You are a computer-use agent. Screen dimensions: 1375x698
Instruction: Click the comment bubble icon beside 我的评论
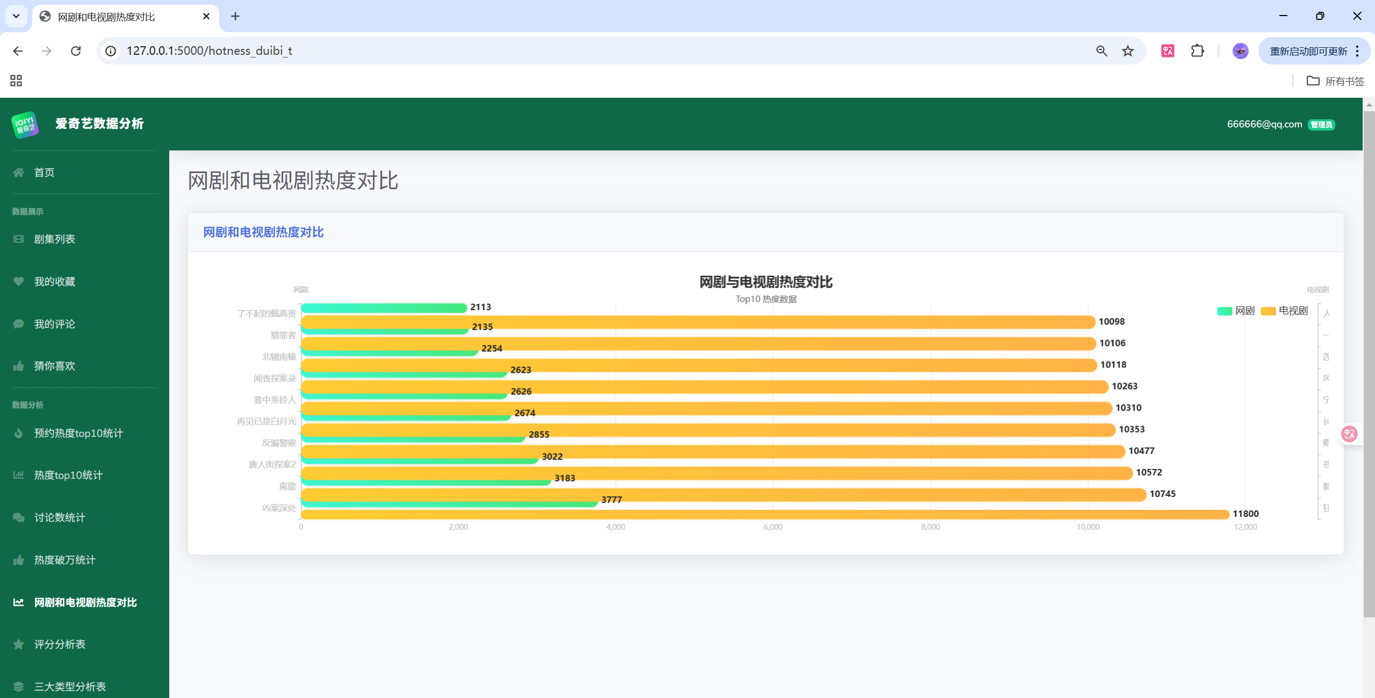pyautogui.click(x=19, y=324)
